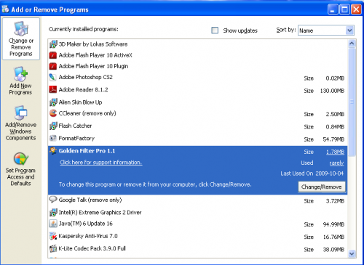Viewport: 364px width, 265px height.
Task: Select the Adobe Photoshop CS2 feather icon
Action: click(53, 77)
